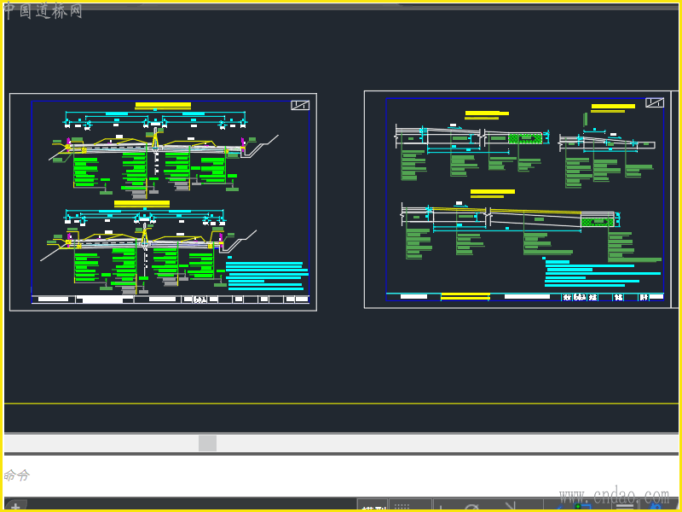Image resolution: width=682 pixels, height=512 pixels.
Task: Switch to the 模型 model space button
Action: (373, 506)
